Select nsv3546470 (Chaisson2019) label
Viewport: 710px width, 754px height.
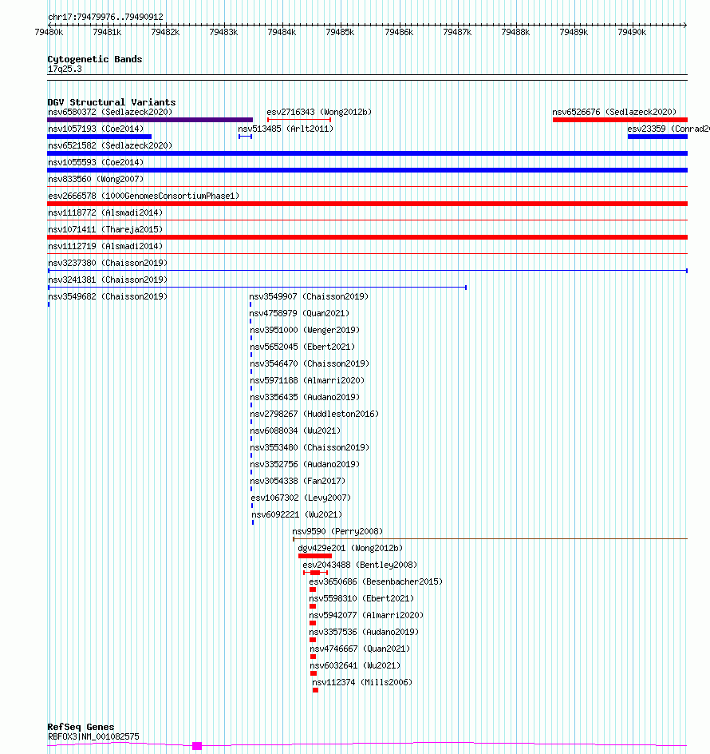point(310,364)
